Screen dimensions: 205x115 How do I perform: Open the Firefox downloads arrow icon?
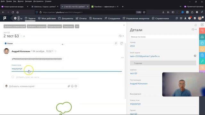[x=163, y=12]
